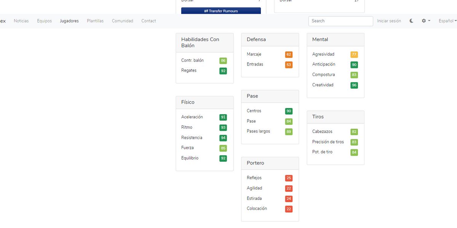The image size is (457, 228).
Task: Open the Contact link
Action: 149,21
